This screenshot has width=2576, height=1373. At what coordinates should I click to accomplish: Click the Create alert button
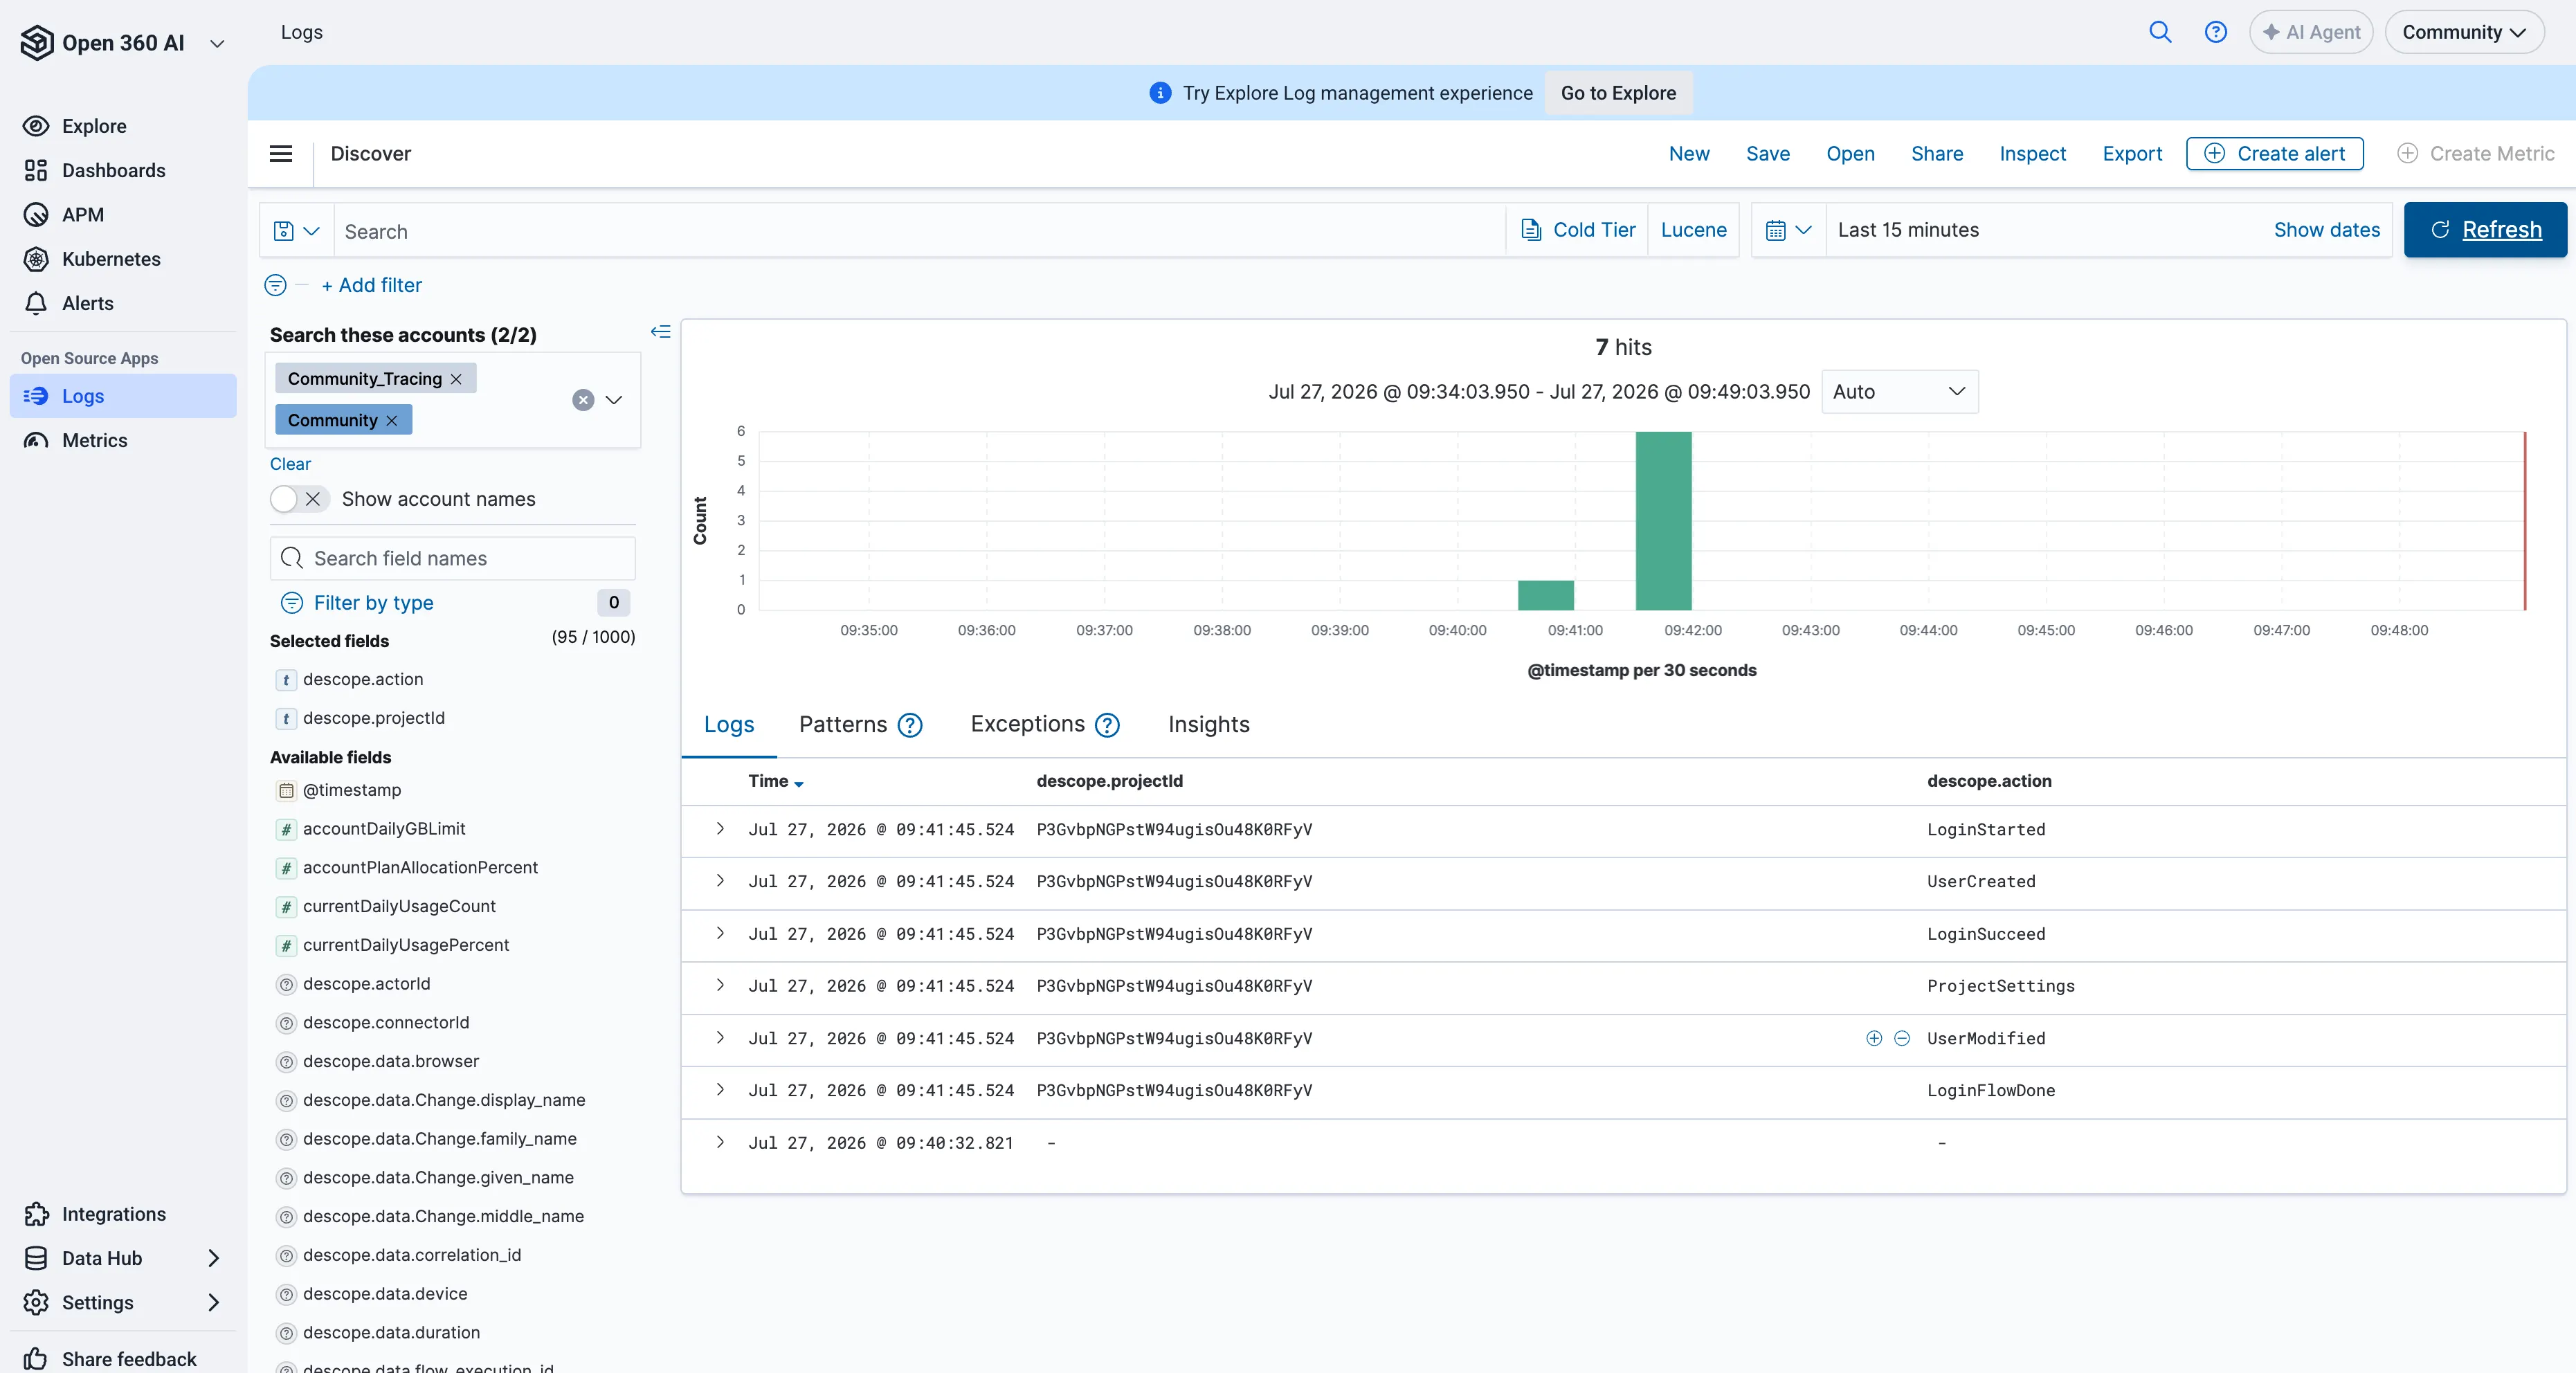coord(2274,153)
